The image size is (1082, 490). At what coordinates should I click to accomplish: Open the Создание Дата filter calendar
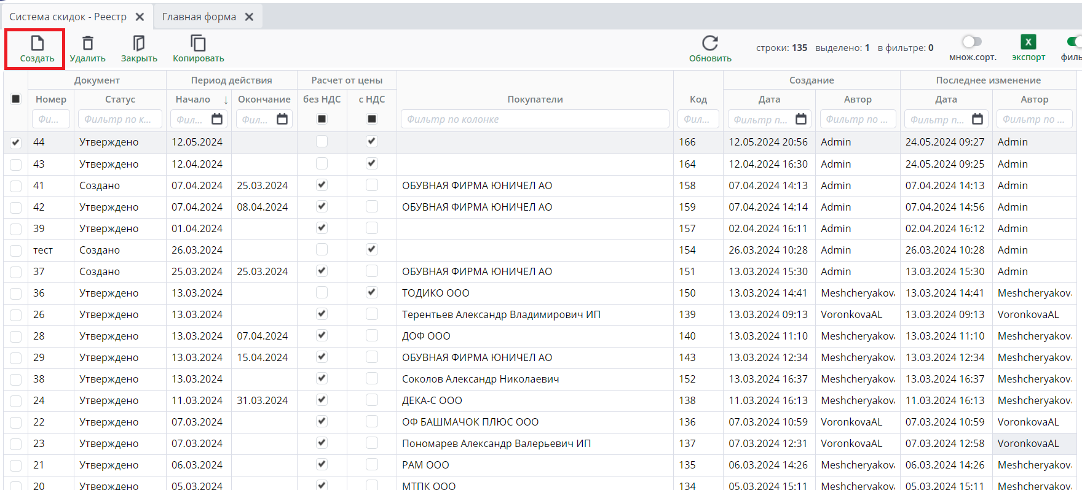point(800,119)
